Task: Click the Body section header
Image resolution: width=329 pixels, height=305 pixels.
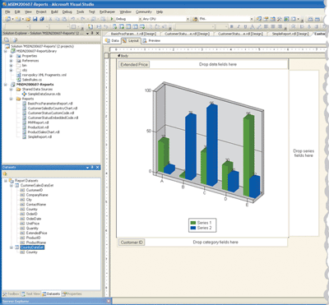Action: coord(123,56)
